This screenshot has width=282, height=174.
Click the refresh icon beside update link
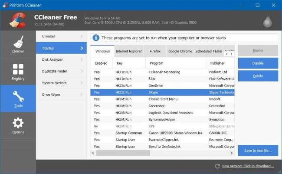pyautogui.click(x=217, y=166)
